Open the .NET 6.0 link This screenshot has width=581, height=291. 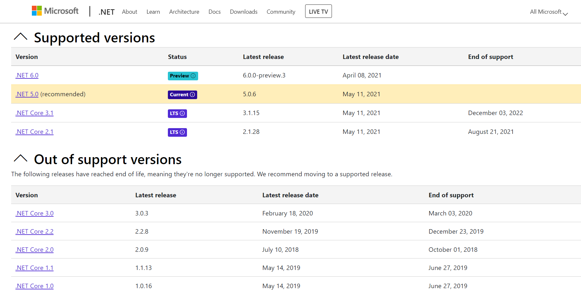(27, 76)
